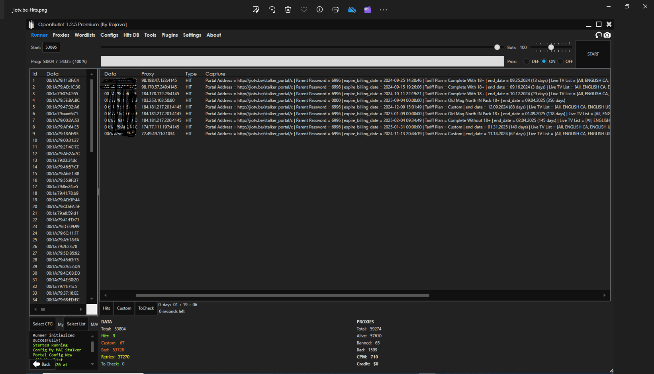This screenshot has height=374, width=654.
Task: Select hit with proxy 98.188.47.132:4145
Action: [x=355, y=81]
